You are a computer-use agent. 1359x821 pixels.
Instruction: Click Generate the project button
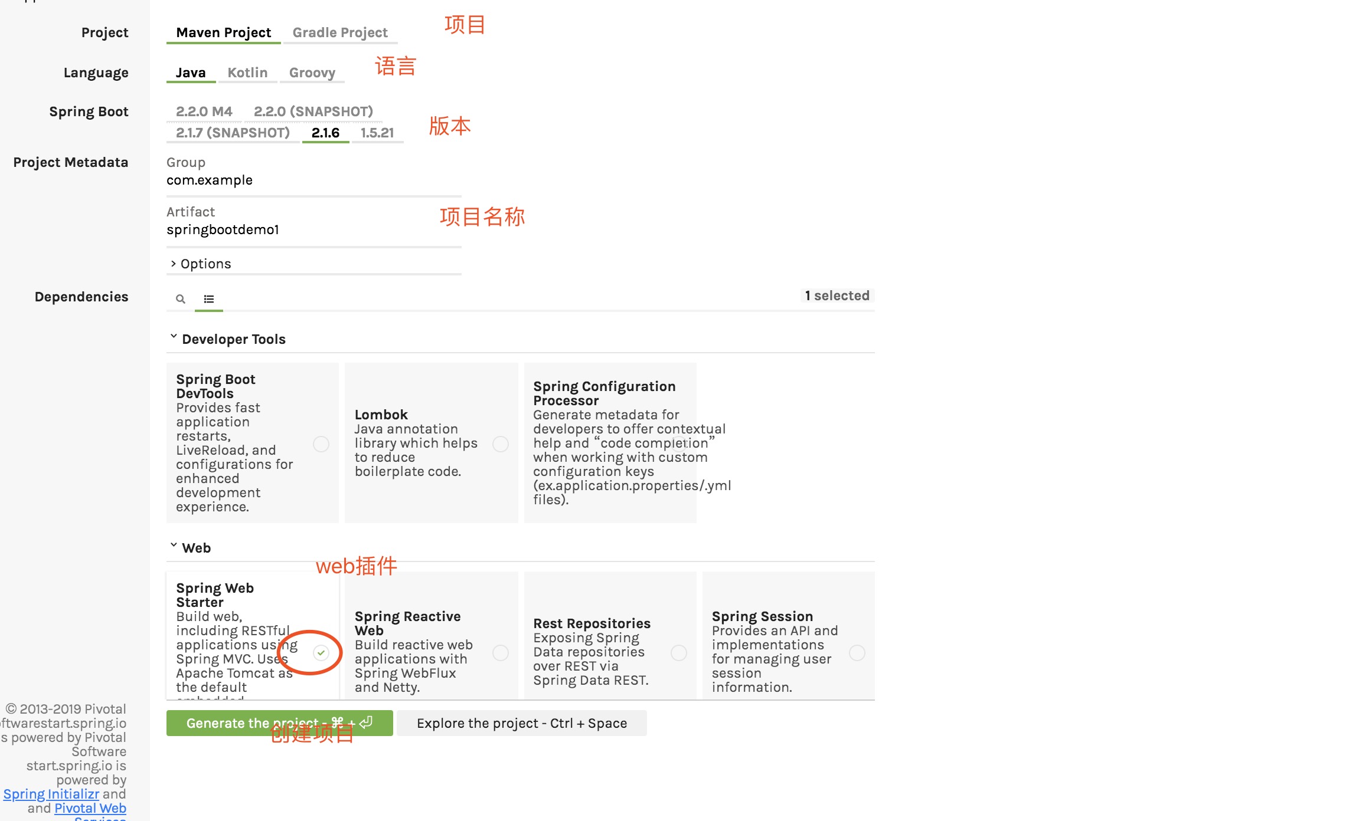(x=279, y=723)
